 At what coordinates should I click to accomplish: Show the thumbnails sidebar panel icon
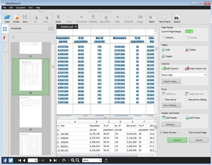pos(5,29)
